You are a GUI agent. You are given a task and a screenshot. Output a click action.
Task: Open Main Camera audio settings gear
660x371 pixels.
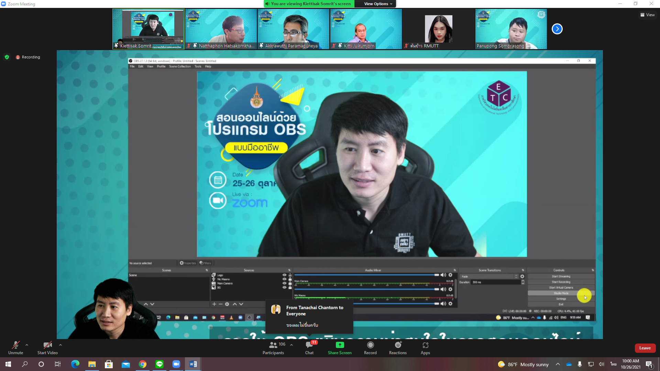[x=450, y=289]
